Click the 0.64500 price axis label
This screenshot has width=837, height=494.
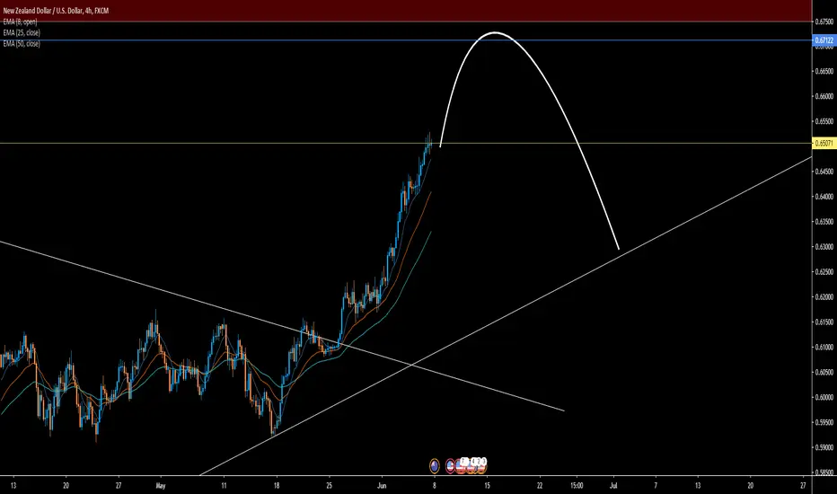(824, 172)
